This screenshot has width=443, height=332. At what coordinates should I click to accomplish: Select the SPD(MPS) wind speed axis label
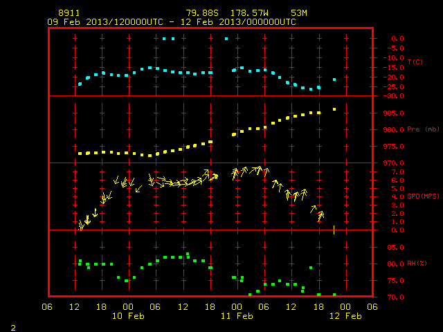[423, 196]
